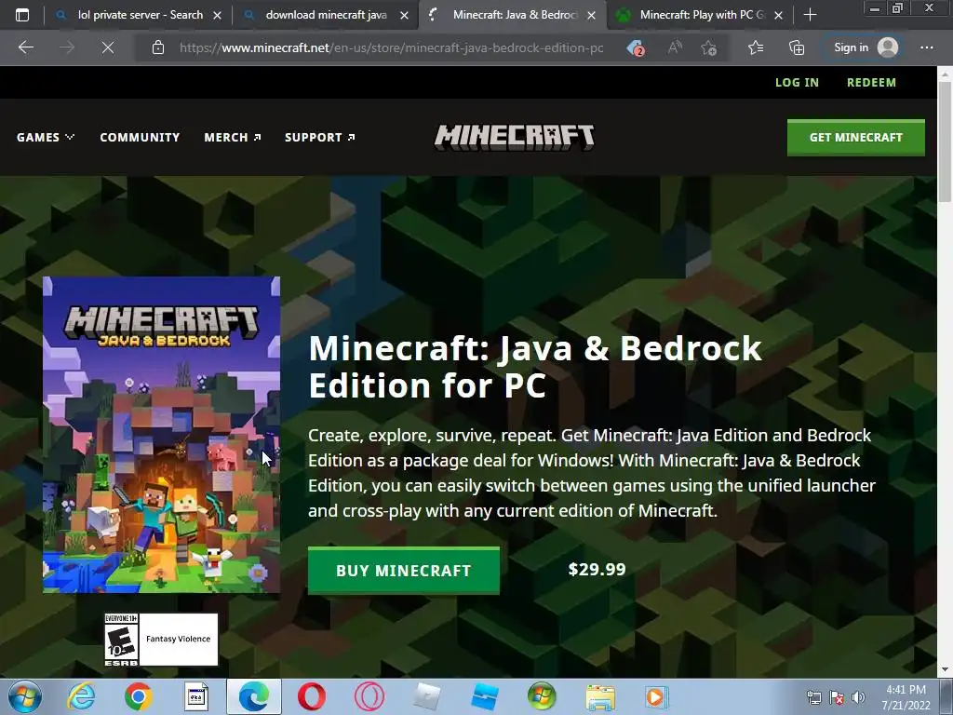Activate the Read aloud icon

click(x=675, y=47)
